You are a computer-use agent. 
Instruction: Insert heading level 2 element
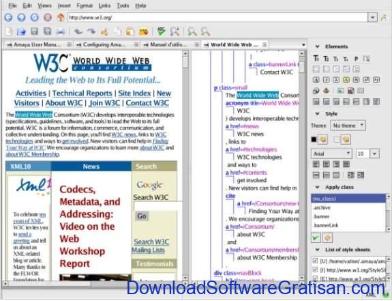click(327, 59)
